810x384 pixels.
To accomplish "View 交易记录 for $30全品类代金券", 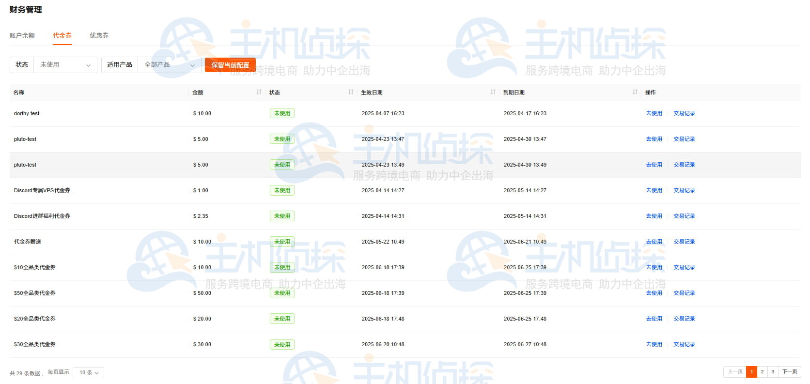I will pyautogui.click(x=684, y=344).
